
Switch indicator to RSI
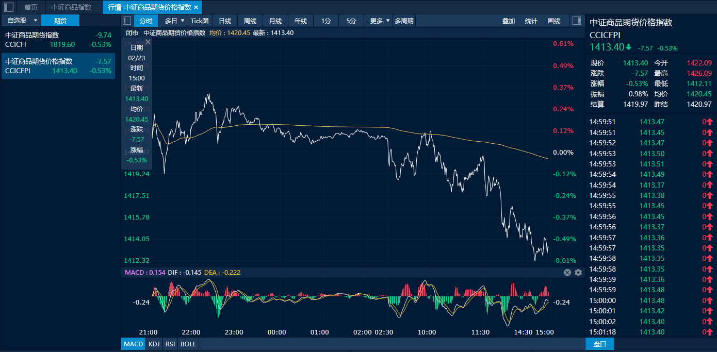coord(170,344)
